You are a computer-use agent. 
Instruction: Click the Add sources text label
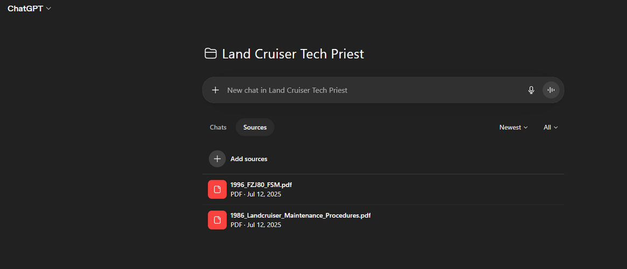(249, 159)
